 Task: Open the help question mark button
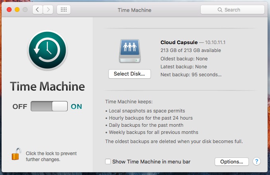(x=256, y=161)
